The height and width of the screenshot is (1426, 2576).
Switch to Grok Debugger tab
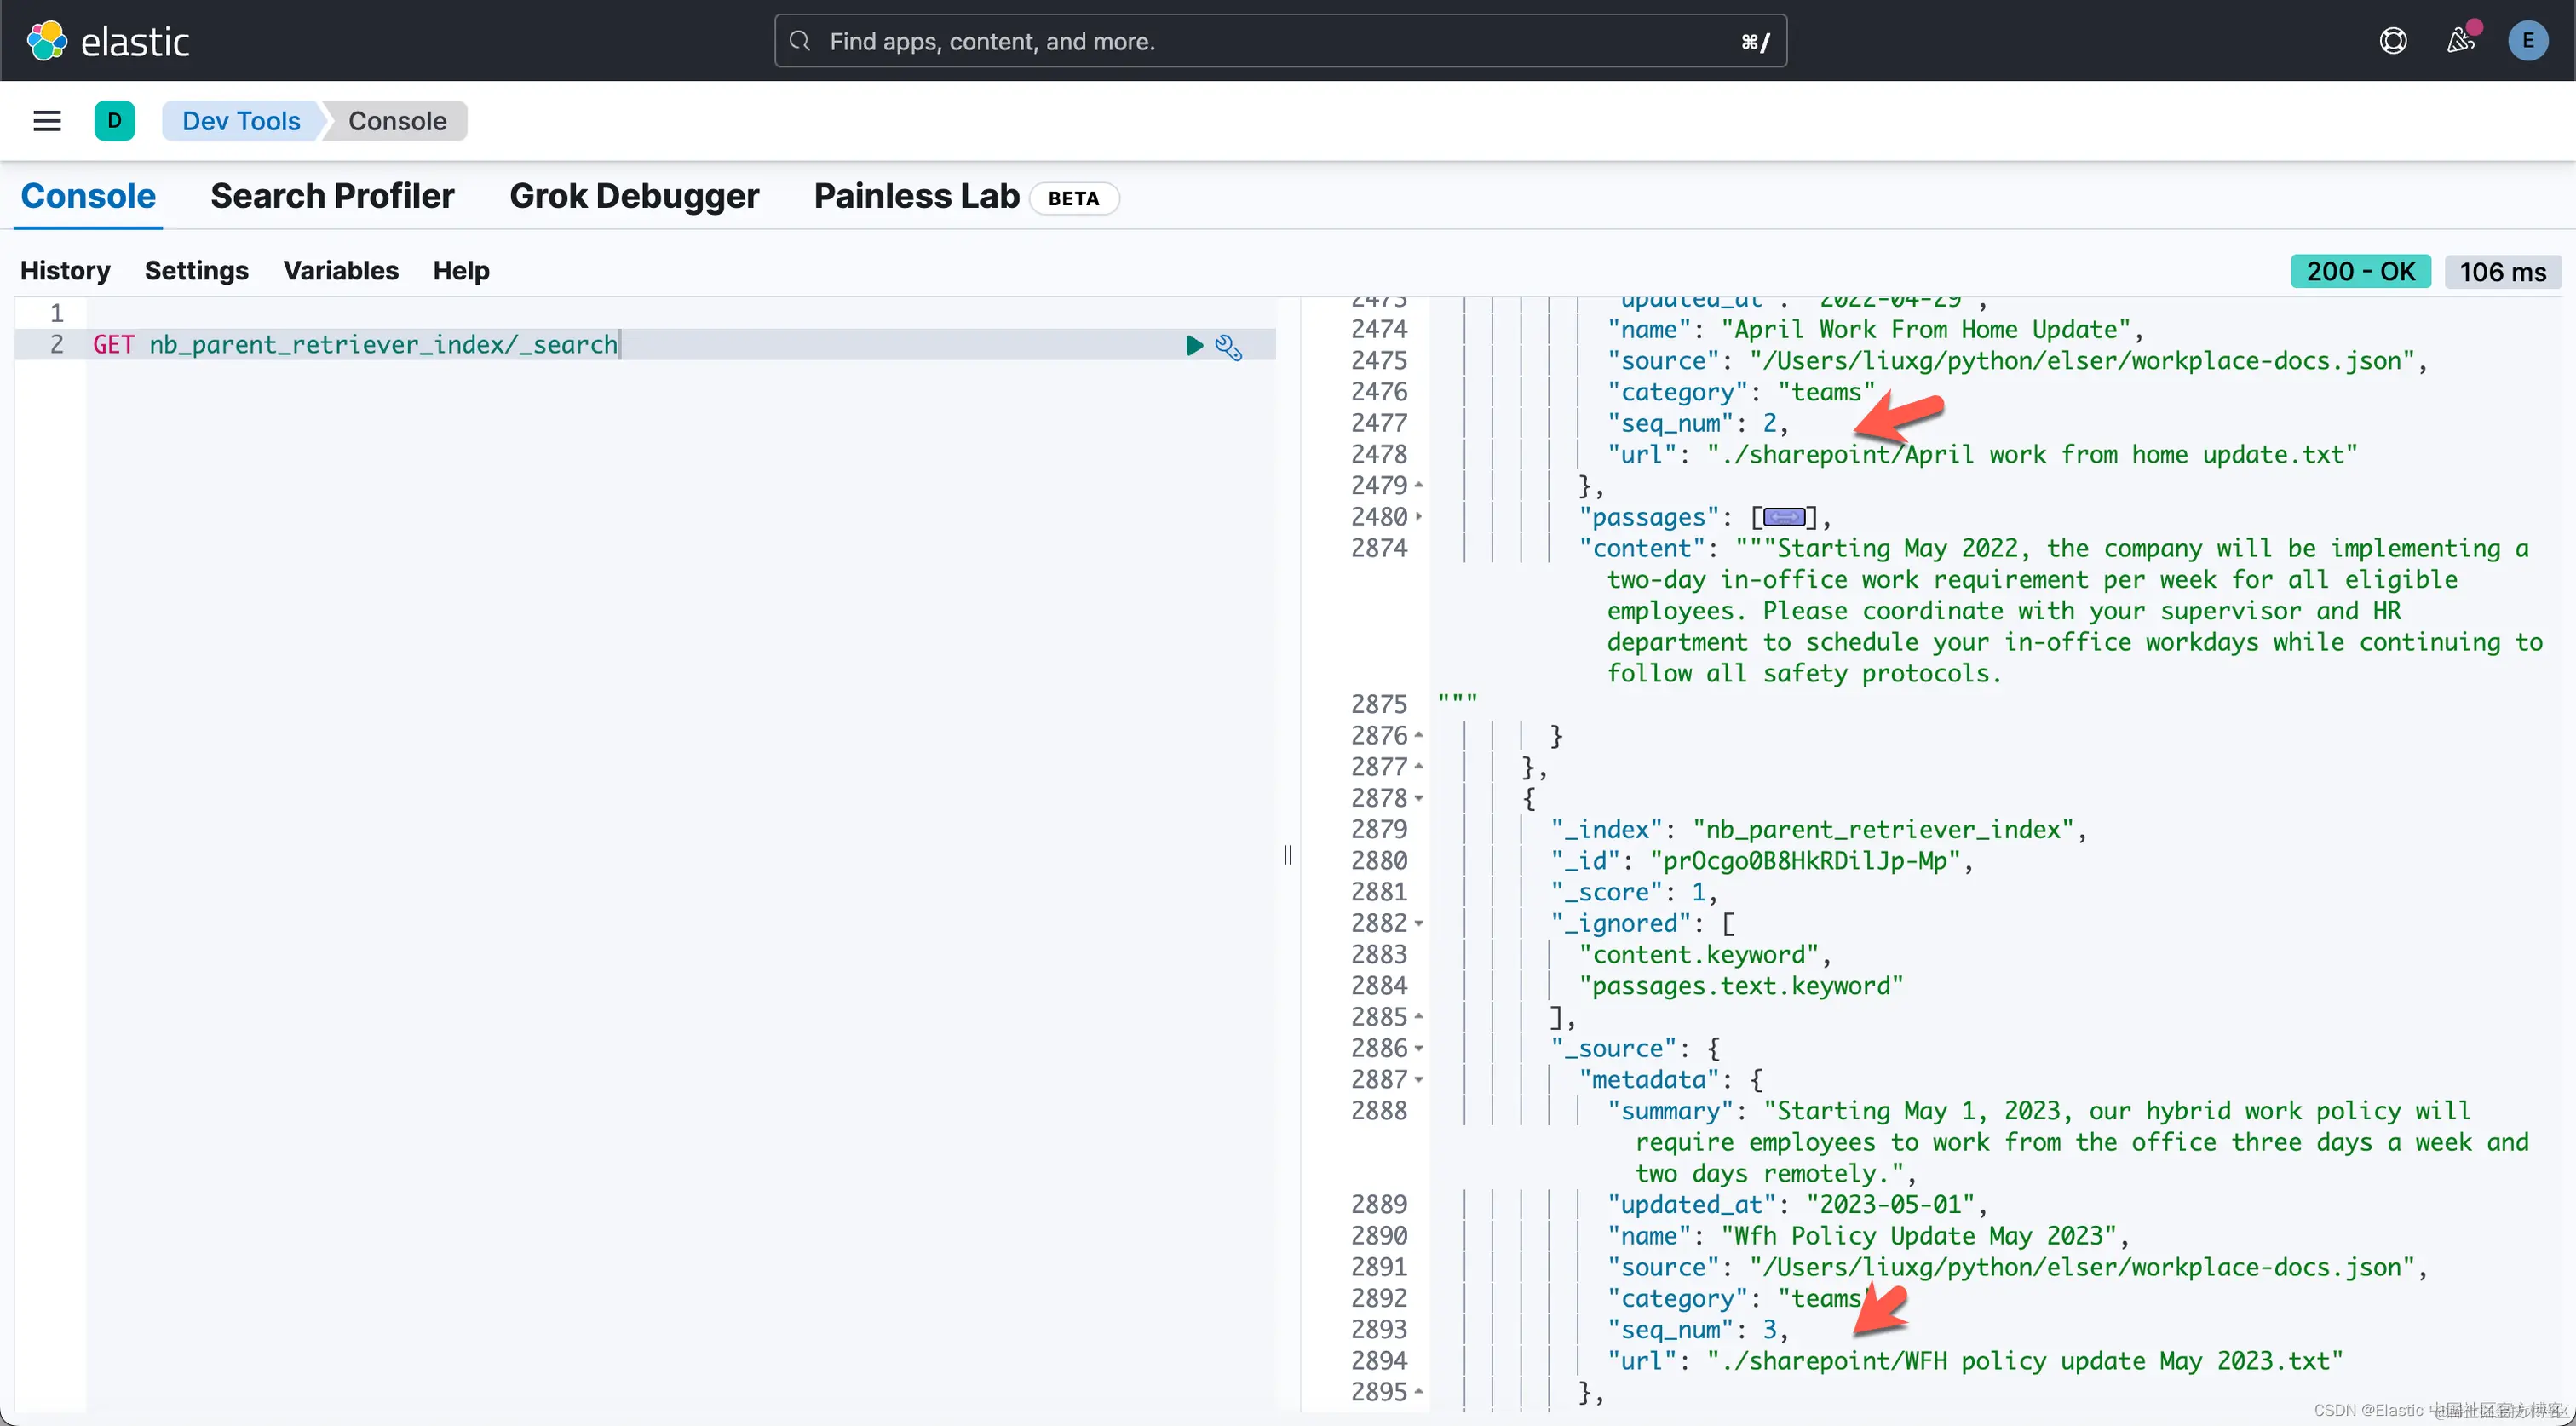tap(634, 196)
